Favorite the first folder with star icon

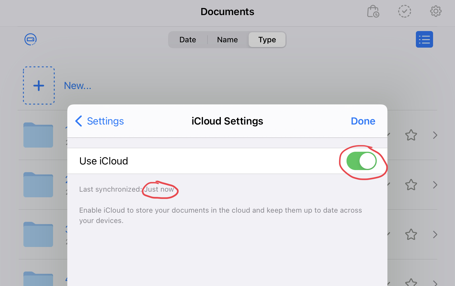411,135
